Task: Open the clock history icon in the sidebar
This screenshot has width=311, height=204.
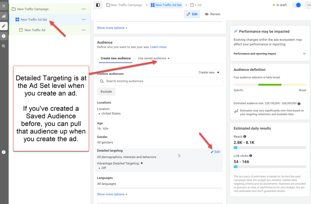Action: [4, 36]
